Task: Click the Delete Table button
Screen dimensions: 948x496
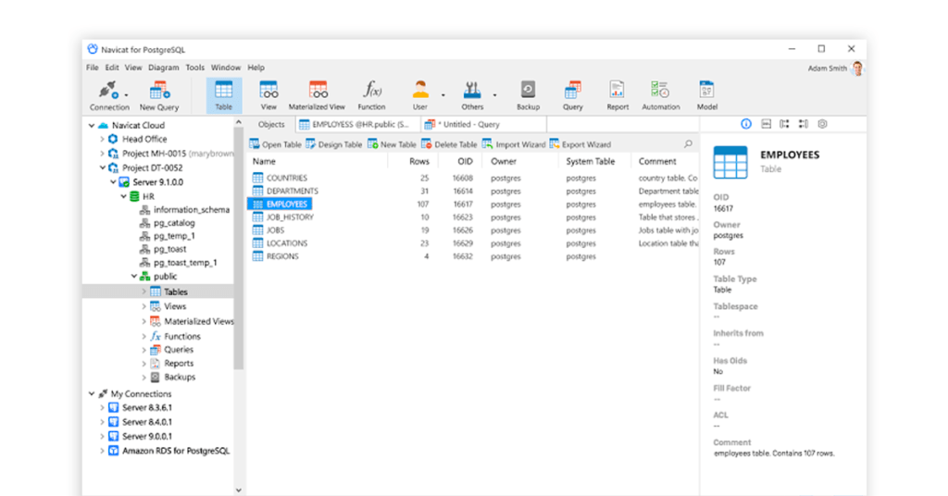Action: pyautogui.click(x=449, y=144)
